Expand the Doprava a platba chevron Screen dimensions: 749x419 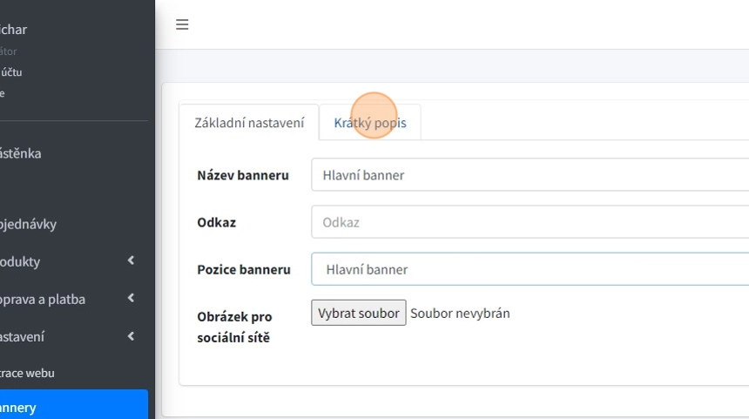pyautogui.click(x=131, y=299)
